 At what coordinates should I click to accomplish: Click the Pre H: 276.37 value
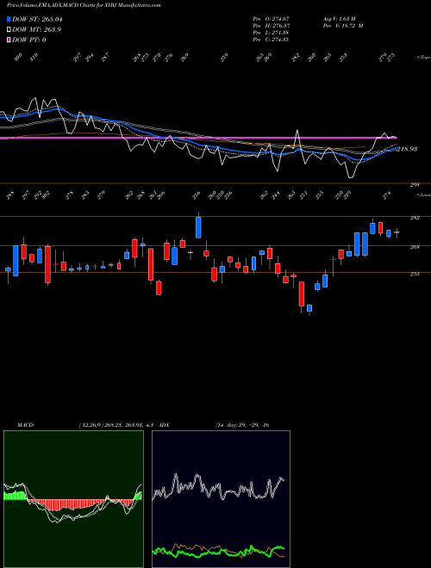[271, 26]
